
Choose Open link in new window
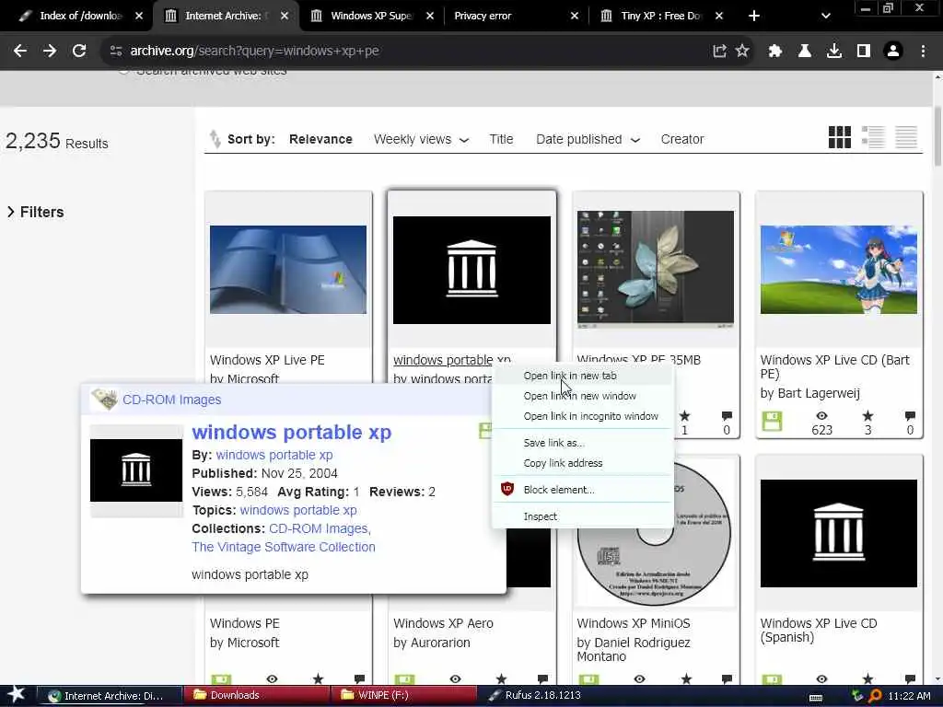point(582,396)
